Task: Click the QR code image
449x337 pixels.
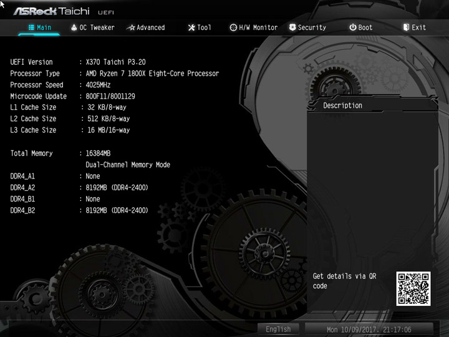Action: click(x=413, y=288)
